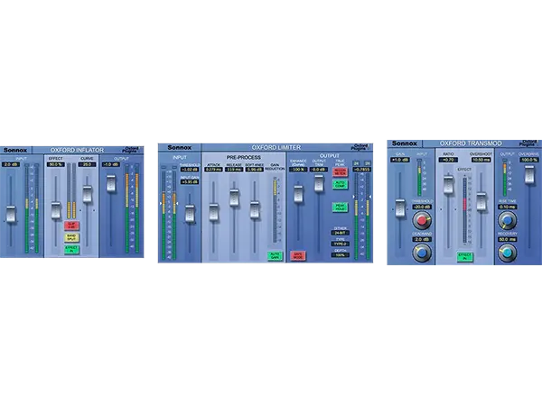
Task: Click Limiter output peak readout field
Action: [362, 170]
